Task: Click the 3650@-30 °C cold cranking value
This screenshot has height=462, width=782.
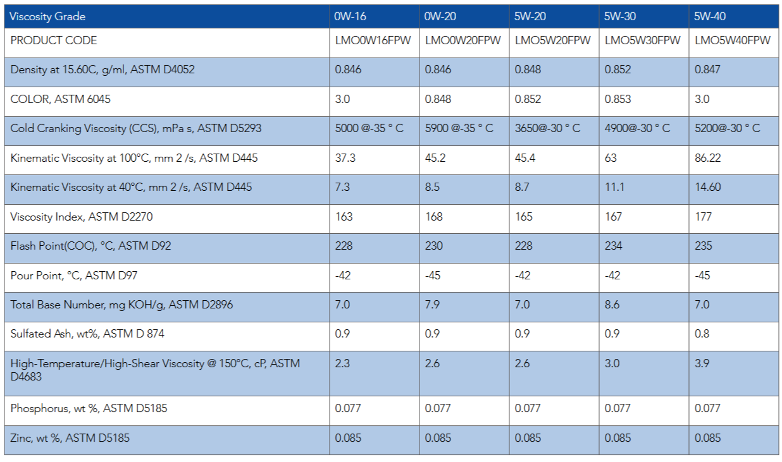Action: click(547, 128)
